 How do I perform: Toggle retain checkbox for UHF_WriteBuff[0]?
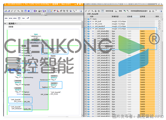coord(159,31)
